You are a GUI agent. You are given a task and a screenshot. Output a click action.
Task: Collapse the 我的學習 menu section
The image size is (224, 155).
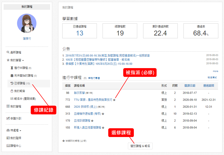[x=15, y=60]
